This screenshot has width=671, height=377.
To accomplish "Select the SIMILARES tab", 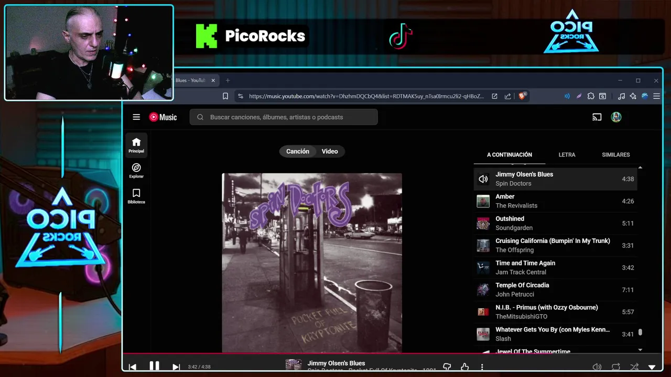I will (616, 155).
